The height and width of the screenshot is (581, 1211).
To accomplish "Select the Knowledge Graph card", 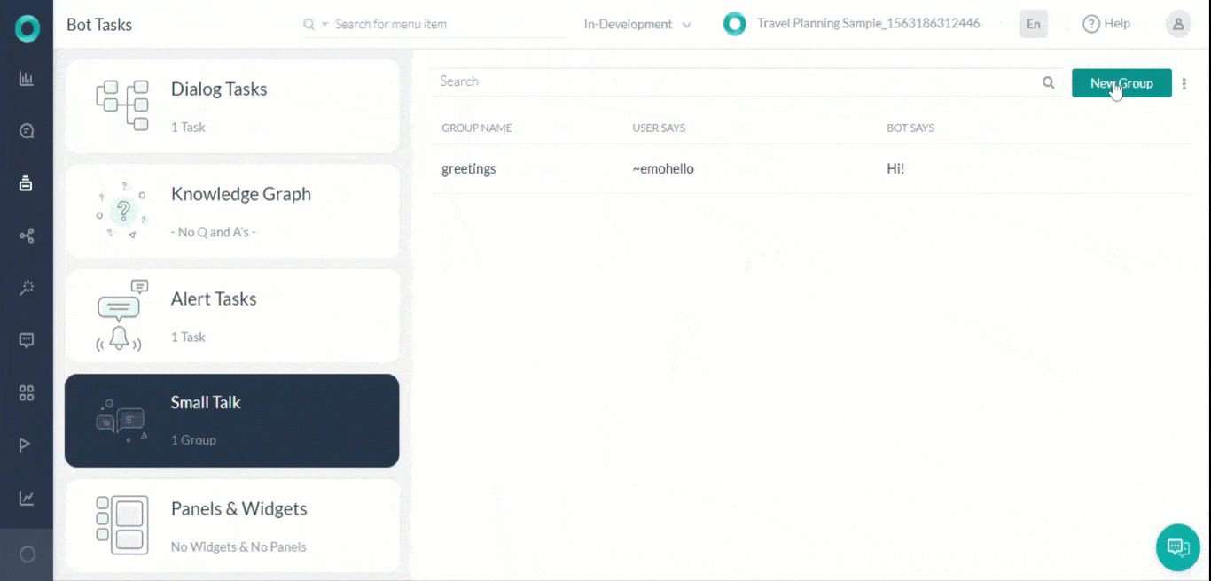I will click(x=232, y=211).
